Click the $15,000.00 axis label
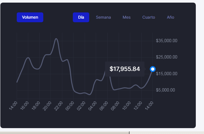This screenshot has height=134, width=204. 167,74
